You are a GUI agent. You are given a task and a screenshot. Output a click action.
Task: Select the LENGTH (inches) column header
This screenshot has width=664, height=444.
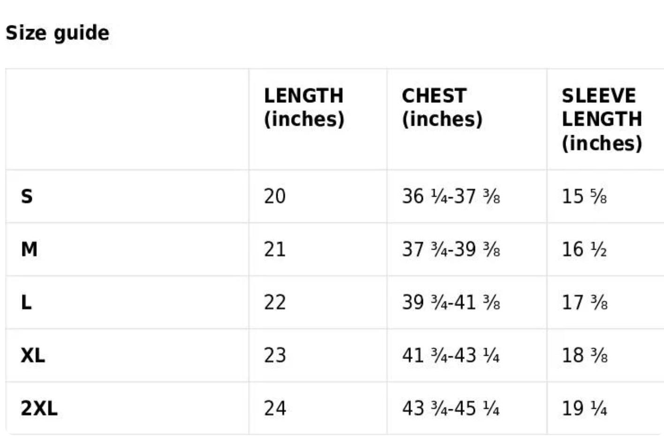click(x=304, y=107)
